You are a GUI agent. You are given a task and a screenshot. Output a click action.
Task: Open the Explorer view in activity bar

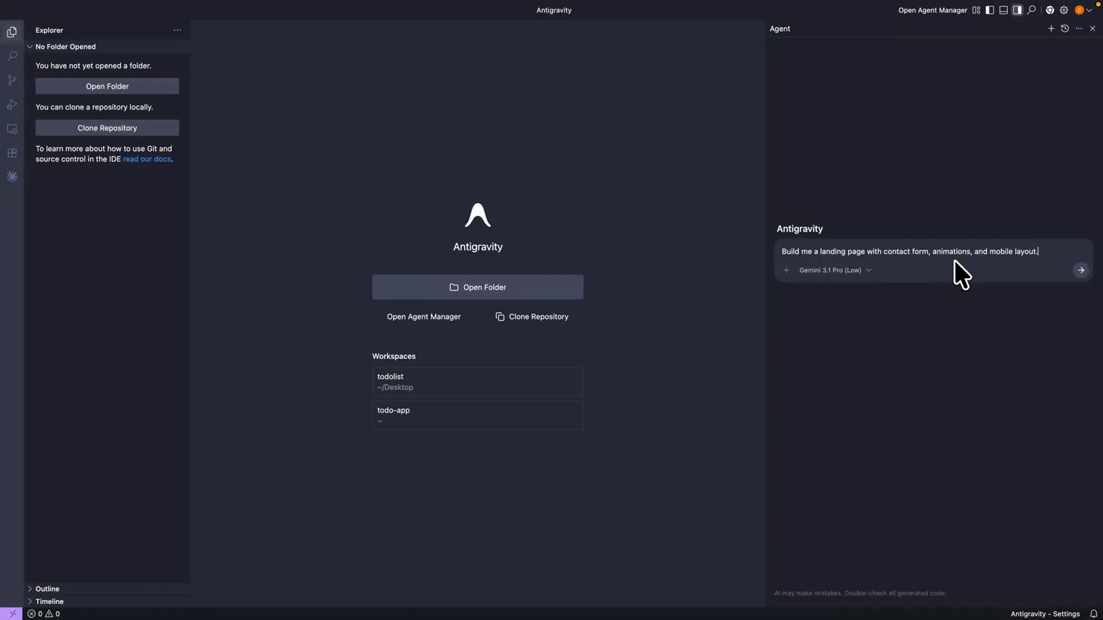(x=12, y=32)
